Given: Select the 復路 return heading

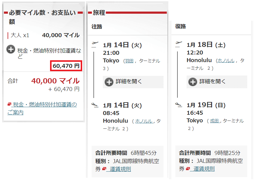Looking at the screenshot, I should (180, 26).
